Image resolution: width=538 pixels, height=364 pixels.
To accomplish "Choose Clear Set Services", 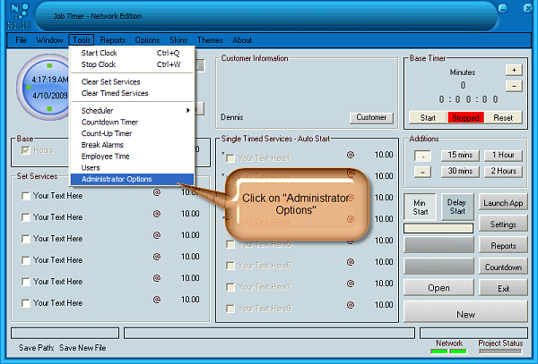I will point(133,81).
